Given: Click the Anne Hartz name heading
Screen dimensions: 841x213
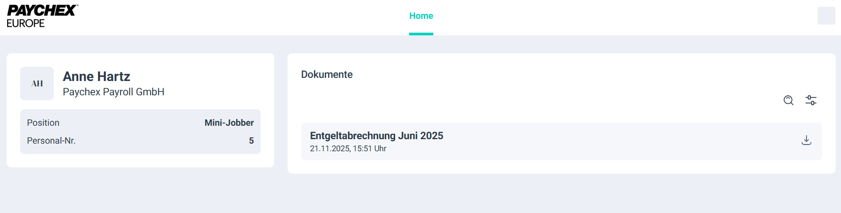Looking at the screenshot, I should coord(96,77).
